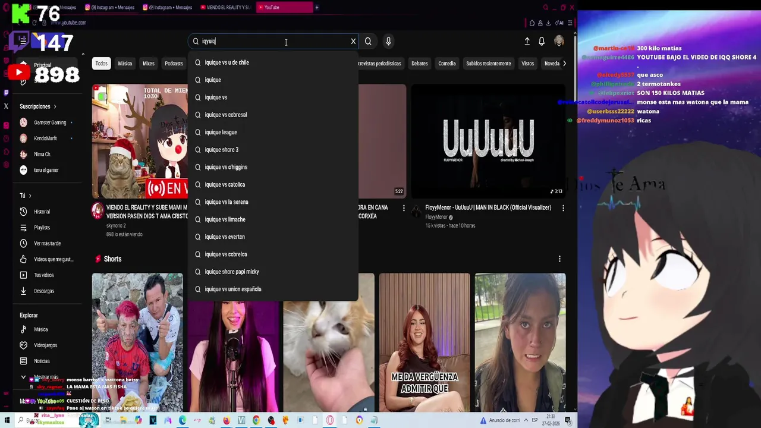
Task: Click the magnifier search button beside the field
Action: [x=368, y=42]
